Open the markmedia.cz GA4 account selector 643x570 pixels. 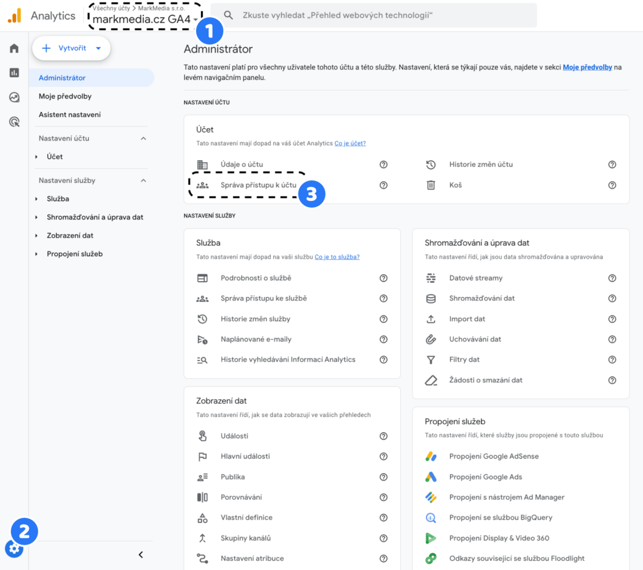coord(145,19)
